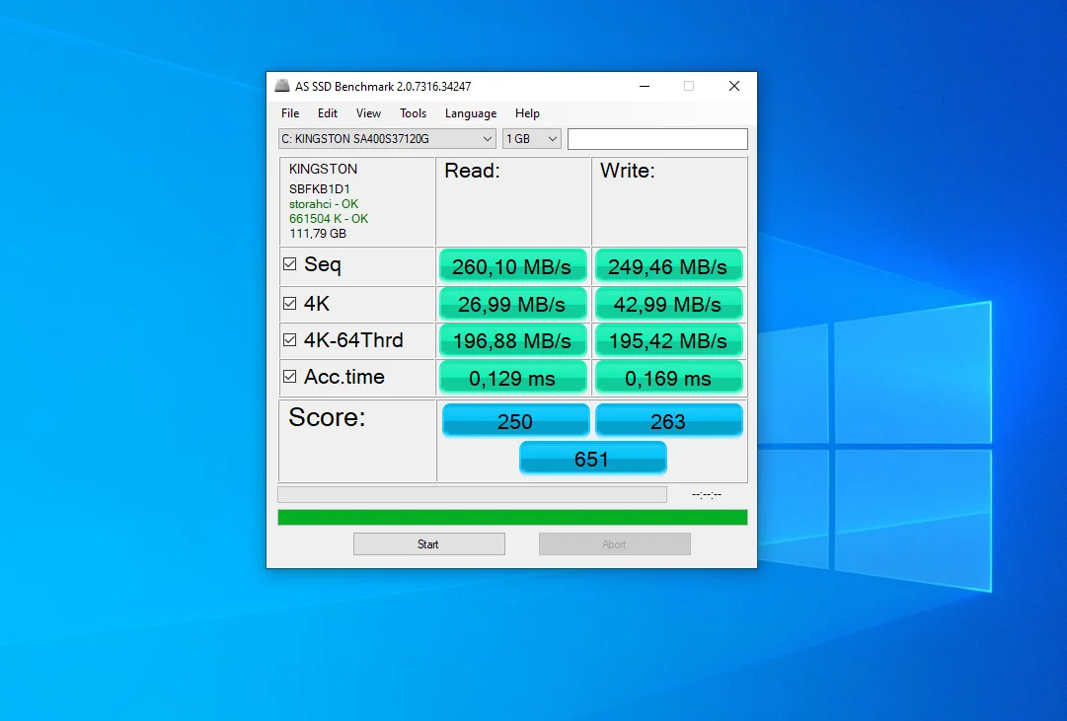Click the total score 651 box
The width and height of the screenshot is (1067, 721).
(x=592, y=459)
